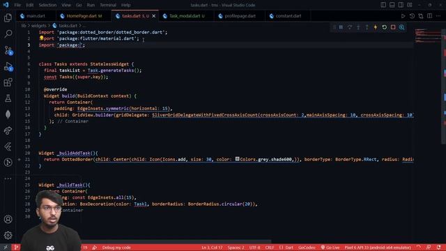
Task: Open the Extensions view
Action: click(x=8, y=82)
